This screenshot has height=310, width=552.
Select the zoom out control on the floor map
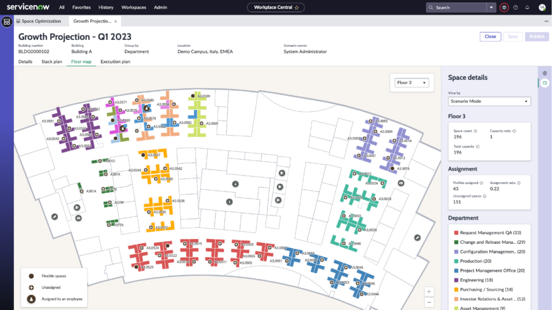[429, 303]
